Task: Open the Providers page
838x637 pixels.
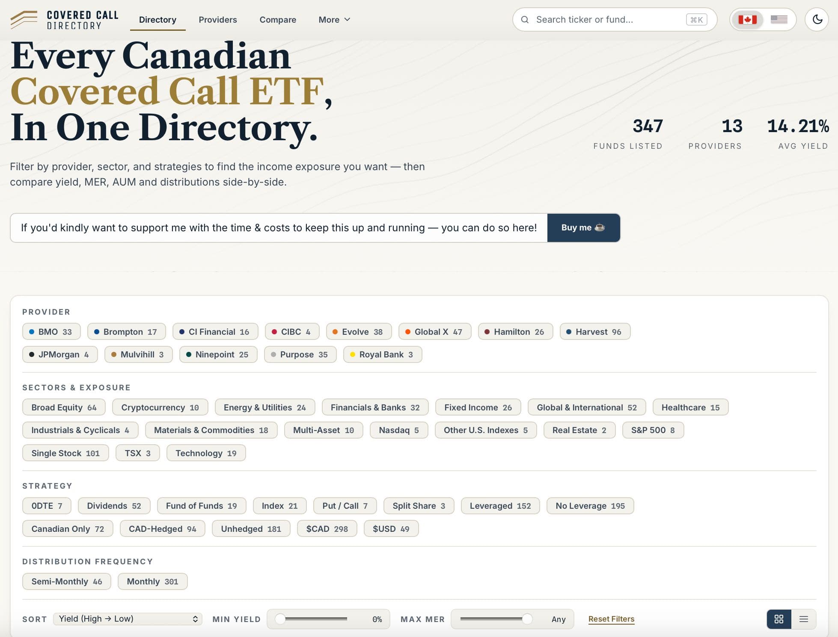Action: 218,20
